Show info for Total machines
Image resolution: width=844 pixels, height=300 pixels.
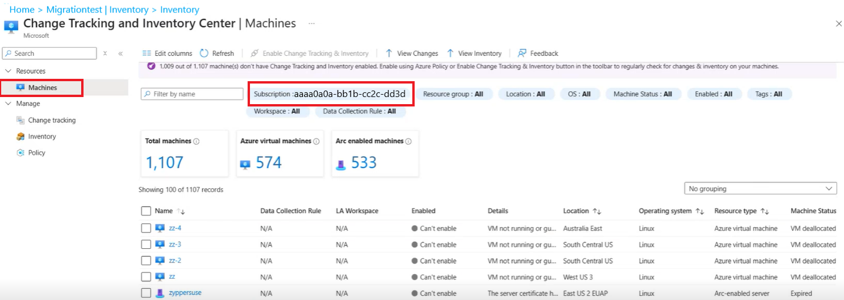[x=196, y=141]
